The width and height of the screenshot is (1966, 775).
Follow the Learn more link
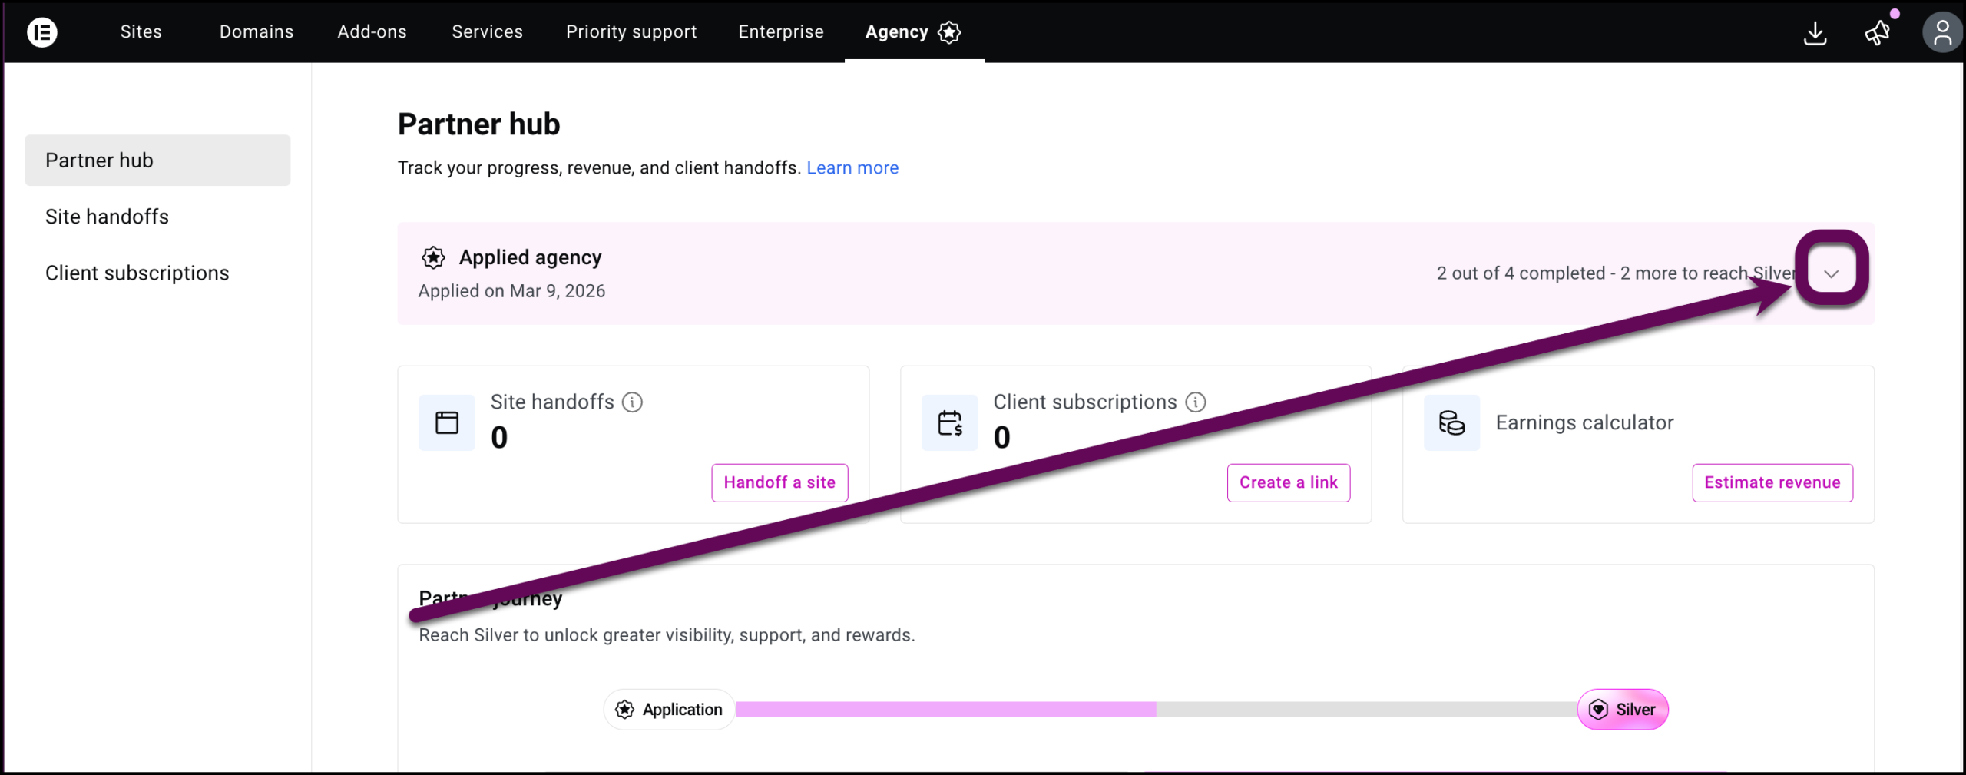coord(852,167)
